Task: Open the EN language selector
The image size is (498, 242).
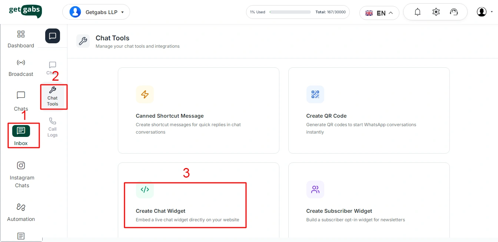Action: point(379,13)
